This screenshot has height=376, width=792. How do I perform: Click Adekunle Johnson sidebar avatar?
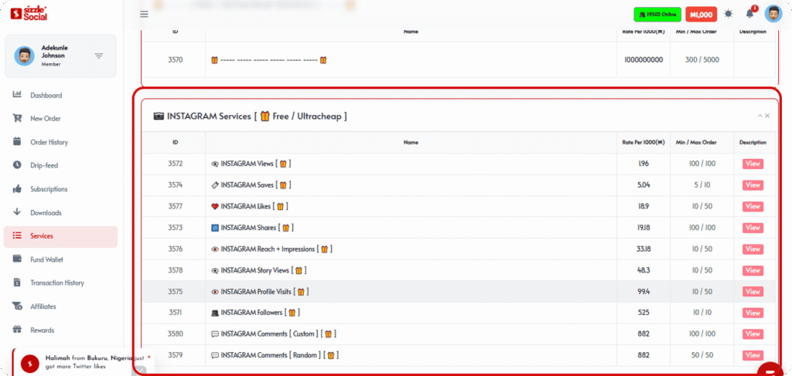(x=24, y=56)
